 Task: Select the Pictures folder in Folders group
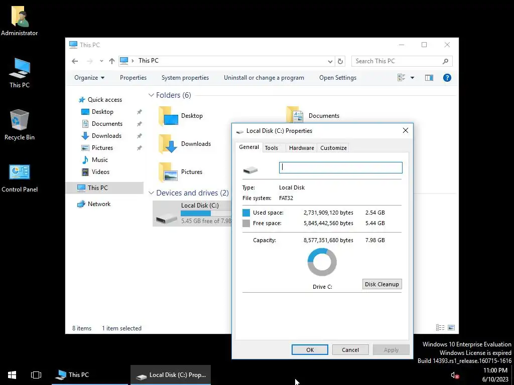pyautogui.click(x=181, y=172)
